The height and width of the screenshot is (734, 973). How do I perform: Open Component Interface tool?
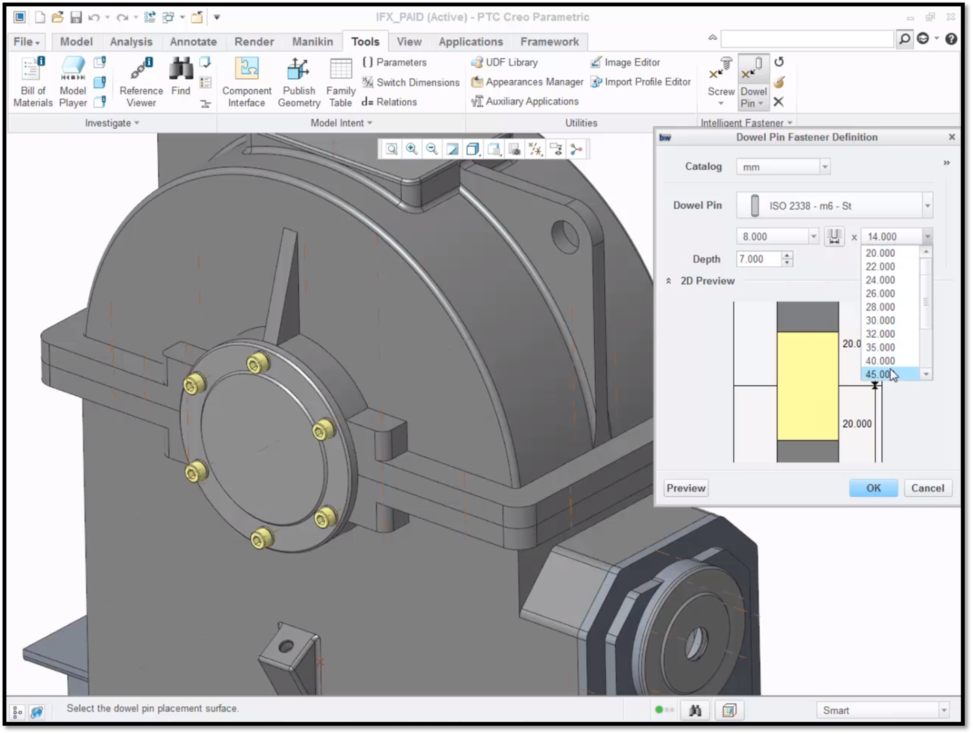coord(246,82)
